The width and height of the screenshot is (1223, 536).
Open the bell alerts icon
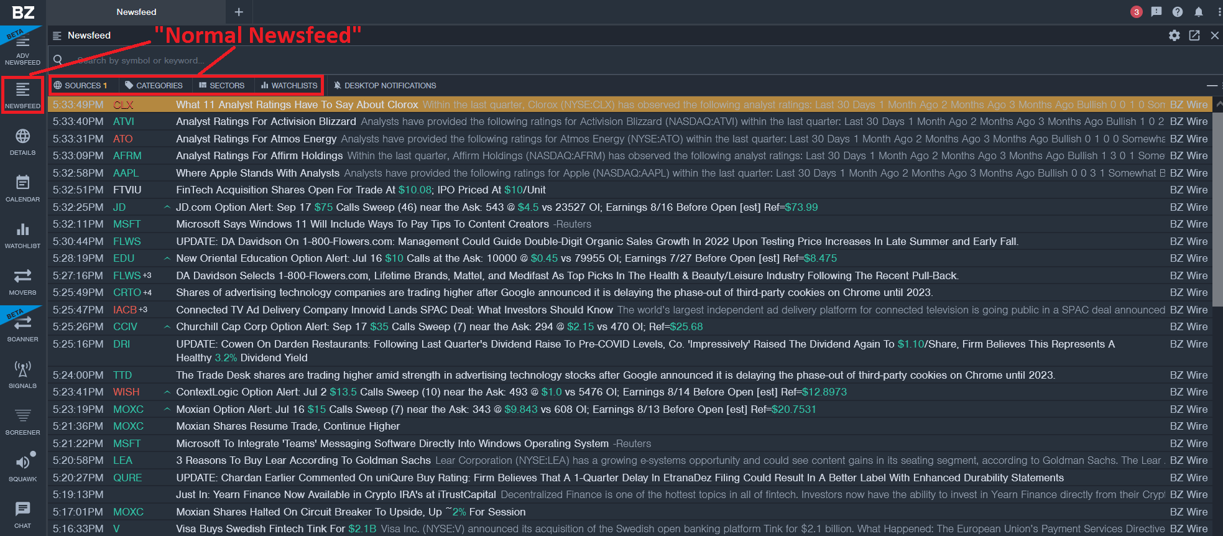coord(1199,12)
